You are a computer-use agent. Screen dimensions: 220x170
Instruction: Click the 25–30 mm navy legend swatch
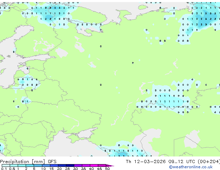[x=70, y=165]
